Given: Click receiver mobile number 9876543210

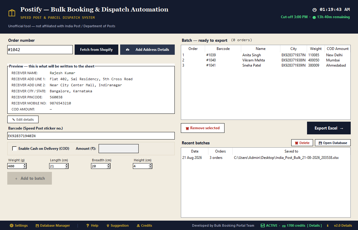Looking at the screenshot, I should [60, 103].
